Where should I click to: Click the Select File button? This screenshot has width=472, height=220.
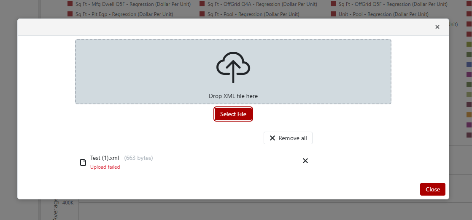pyautogui.click(x=233, y=114)
